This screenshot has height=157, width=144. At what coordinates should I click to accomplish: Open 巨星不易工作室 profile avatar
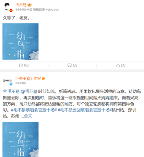tap(8, 81)
